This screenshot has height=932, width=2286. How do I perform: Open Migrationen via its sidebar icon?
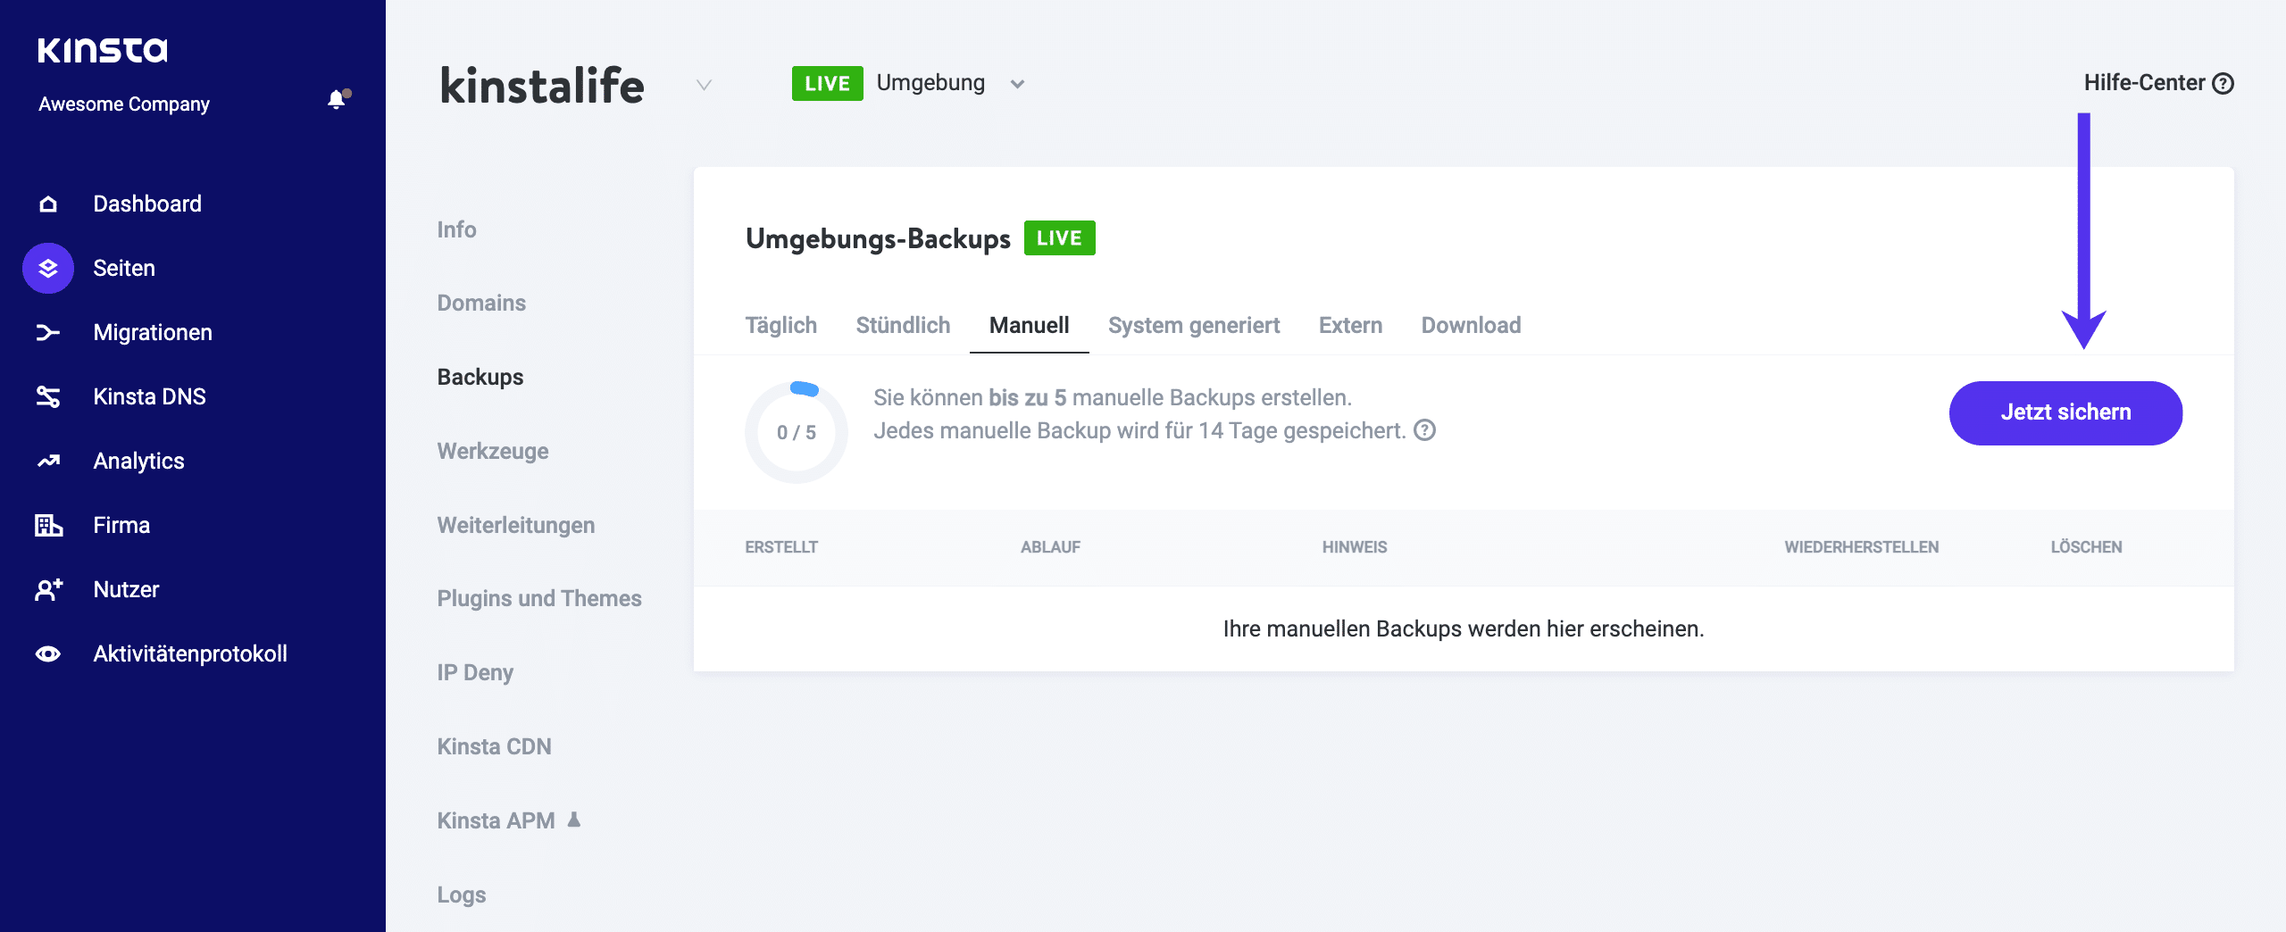point(47,332)
